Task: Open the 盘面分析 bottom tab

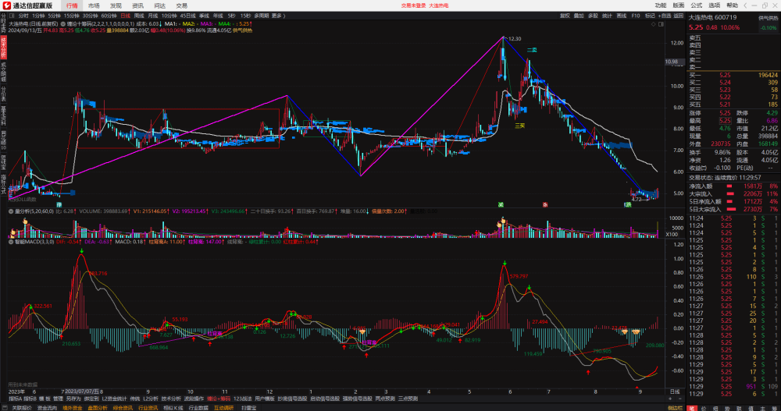Action: pos(97,408)
